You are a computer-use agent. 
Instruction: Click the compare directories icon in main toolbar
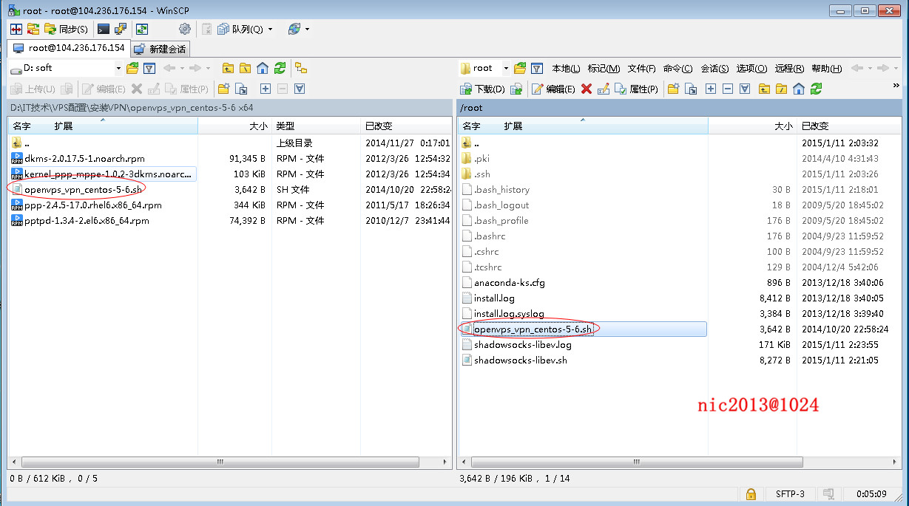pyautogui.click(x=16, y=29)
